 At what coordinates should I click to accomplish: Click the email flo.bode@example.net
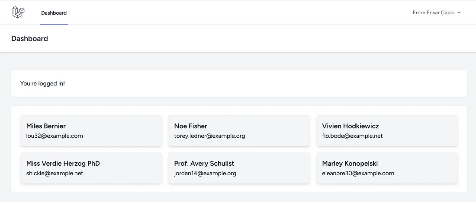352,136
